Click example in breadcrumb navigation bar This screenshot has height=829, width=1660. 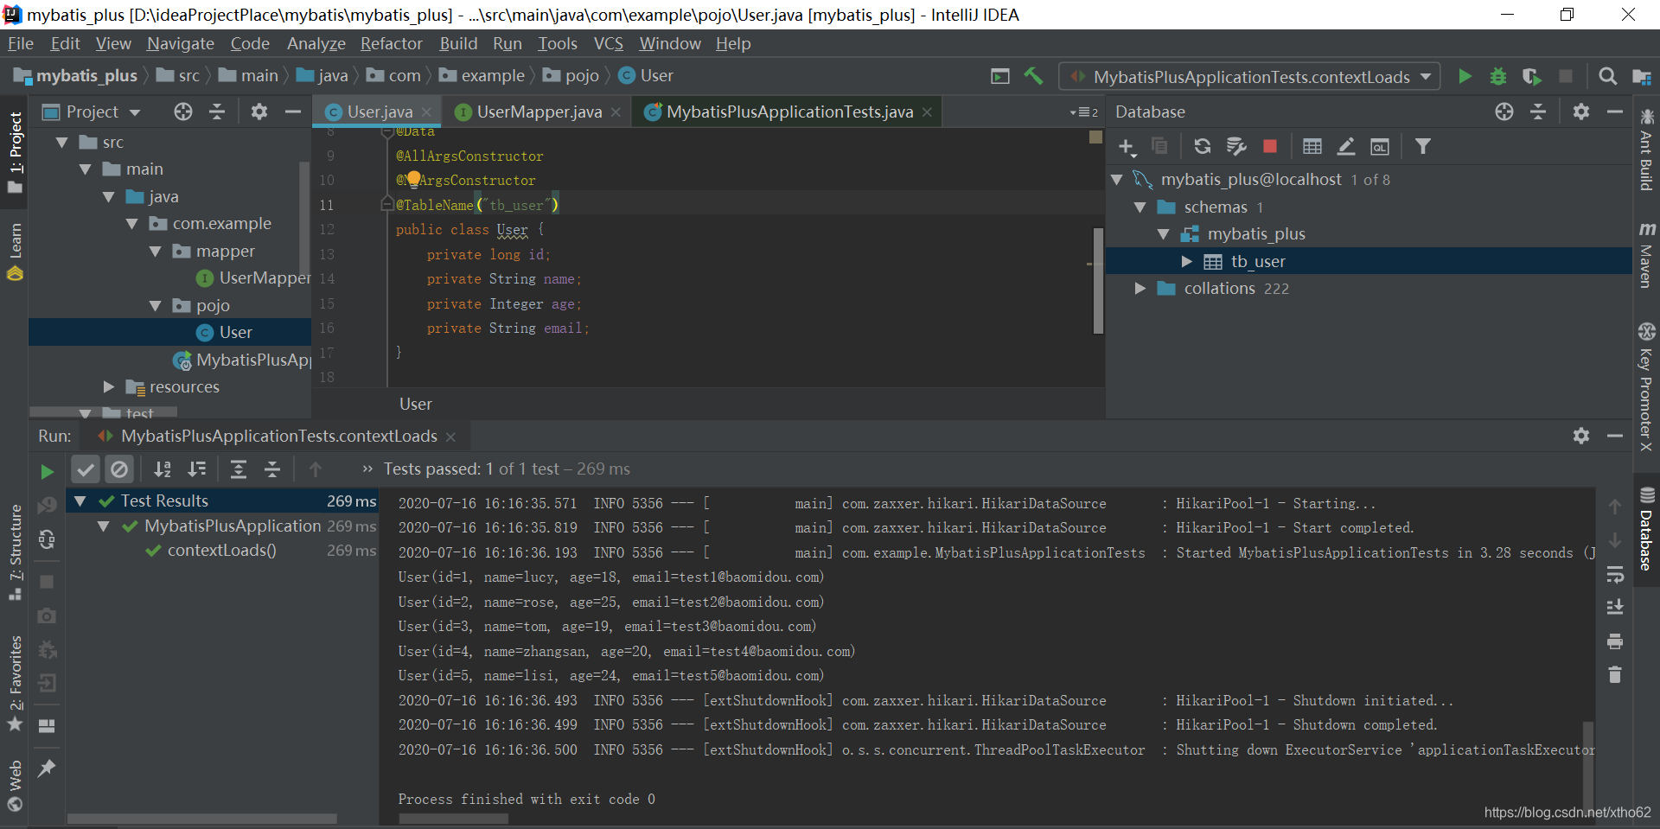(492, 76)
